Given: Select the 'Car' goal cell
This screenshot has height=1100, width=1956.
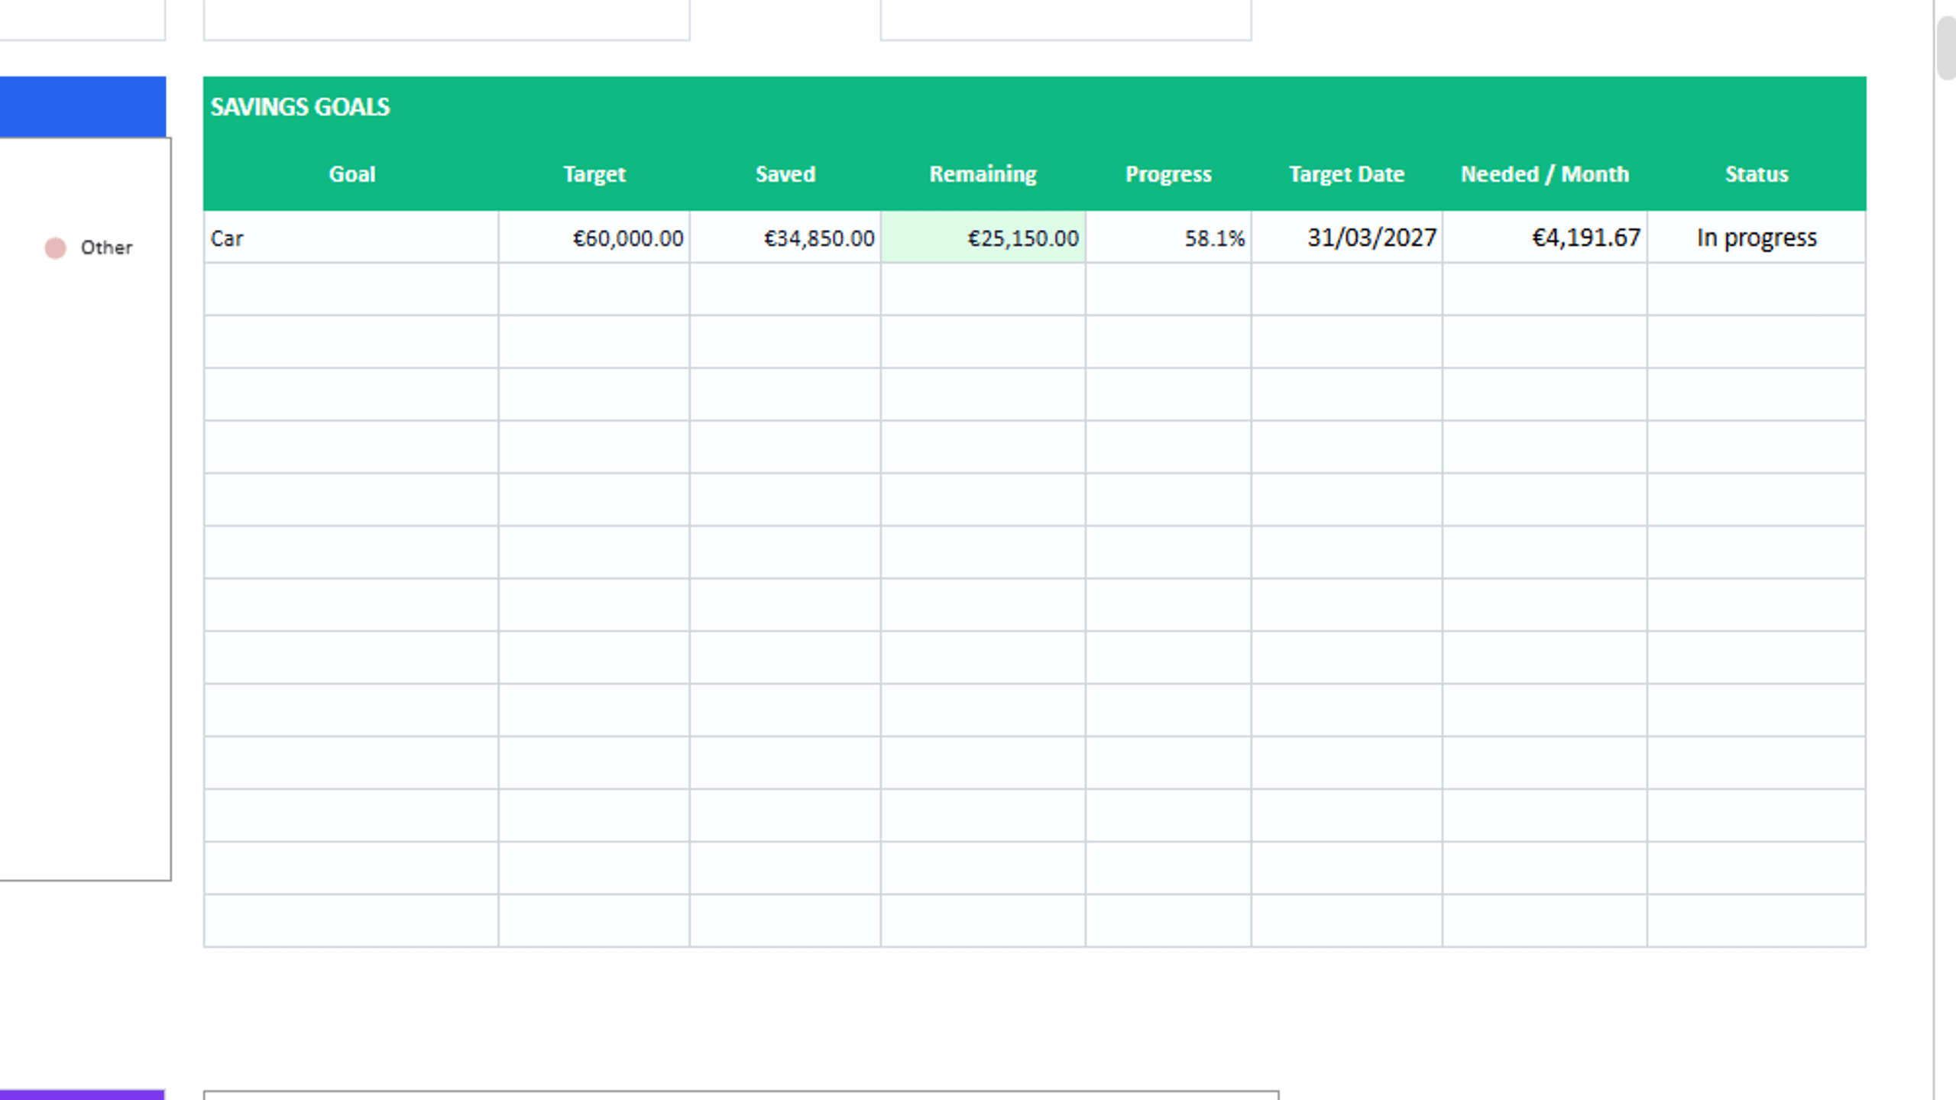Looking at the screenshot, I should [x=351, y=238].
